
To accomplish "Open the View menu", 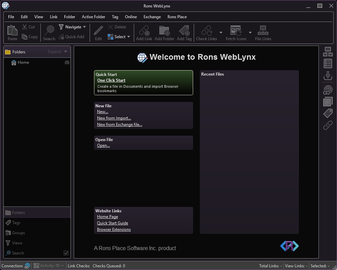I will (x=39, y=17).
